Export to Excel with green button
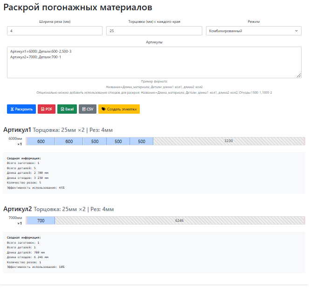 [67, 109]
